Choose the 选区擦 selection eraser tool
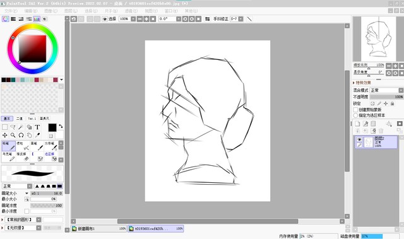 point(51,156)
